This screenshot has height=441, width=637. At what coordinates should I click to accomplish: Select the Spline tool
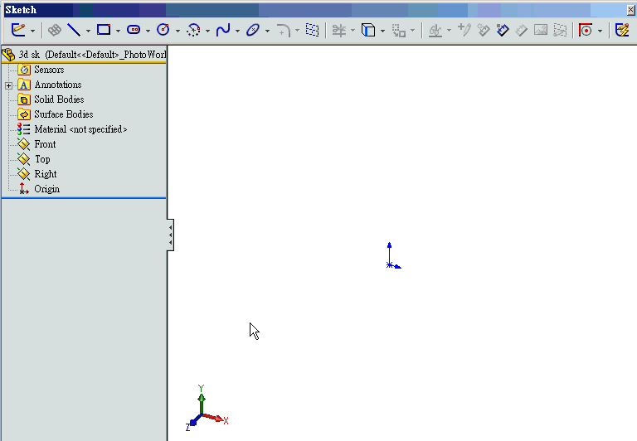(223, 30)
